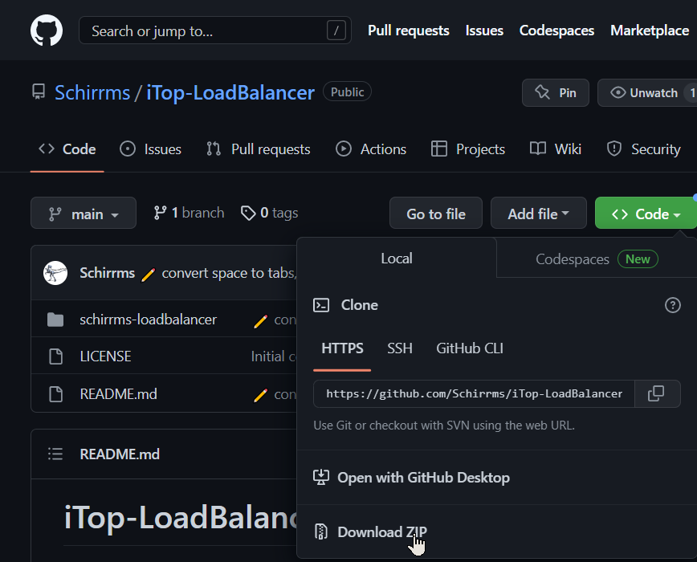697x562 pixels.
Task: Open the Code repository tab
Action: point(67,149)
